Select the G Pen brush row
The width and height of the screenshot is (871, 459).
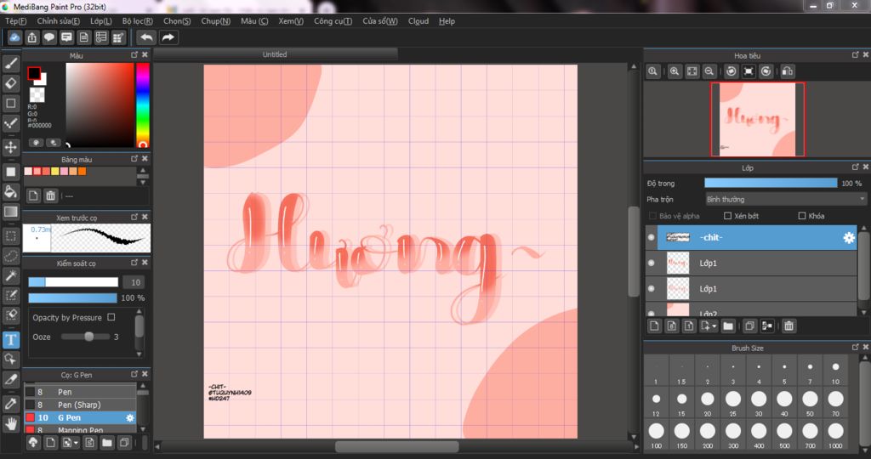click(x=80, y=417)
